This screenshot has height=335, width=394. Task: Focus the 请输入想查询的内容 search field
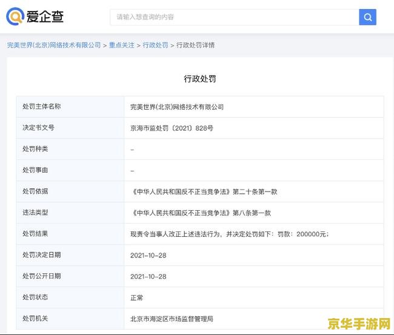pos(235,17)
